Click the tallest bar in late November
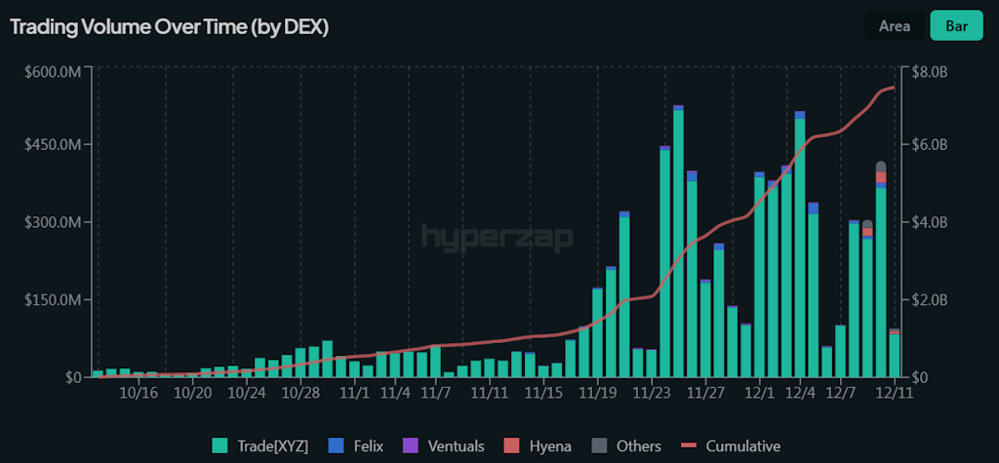 [x=678, y=244]
